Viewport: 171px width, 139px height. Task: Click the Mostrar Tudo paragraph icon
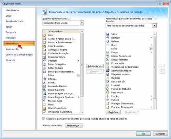[44, 101]
